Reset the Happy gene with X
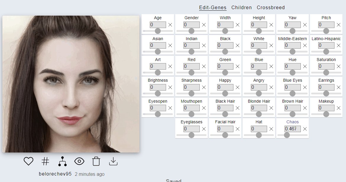The image size is (346, 182). [x=238, y=87]
